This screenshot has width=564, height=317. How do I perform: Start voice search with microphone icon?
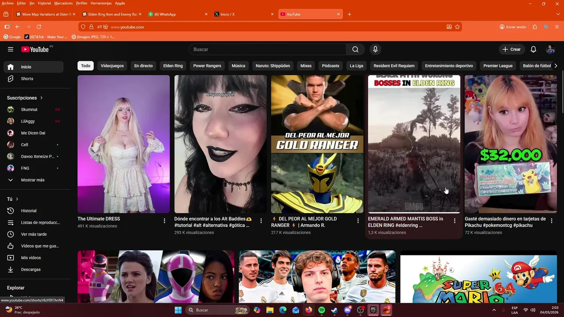pos(375,49)
